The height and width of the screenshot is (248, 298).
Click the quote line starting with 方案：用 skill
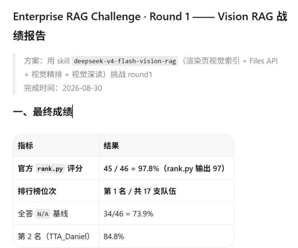click(151, 61)
